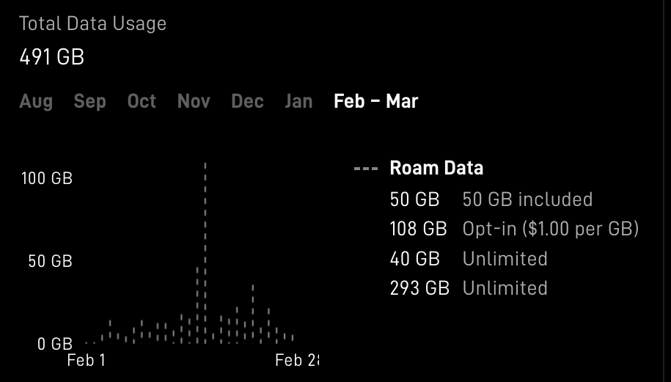The width and height of the screenshot is (671, 382).
Task: Click the 100 GB axis label
Action: pyautogui.click(x=46, y=178)
